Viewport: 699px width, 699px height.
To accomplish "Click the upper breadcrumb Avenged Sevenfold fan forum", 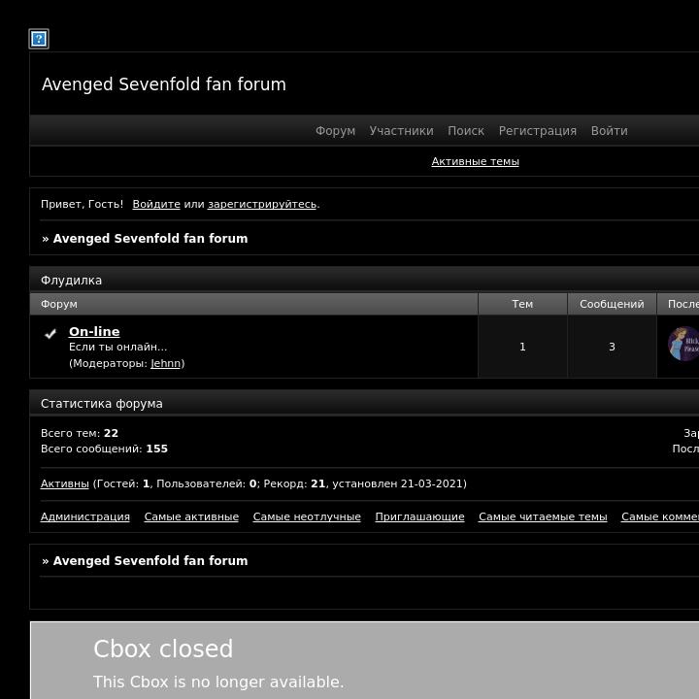I will point(150,239).
